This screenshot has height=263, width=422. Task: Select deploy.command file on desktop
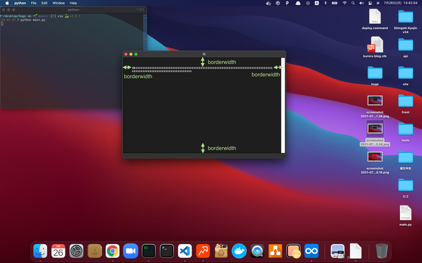[375, 20]
